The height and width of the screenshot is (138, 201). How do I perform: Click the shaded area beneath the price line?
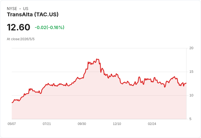click(x=99, y=102)
